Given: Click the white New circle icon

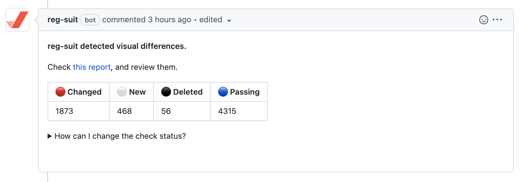Looking at the screenshot, I should click(122, 92).
